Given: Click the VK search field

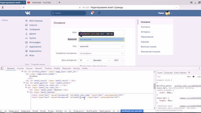Looking at the screenshot, I should 68,13.
